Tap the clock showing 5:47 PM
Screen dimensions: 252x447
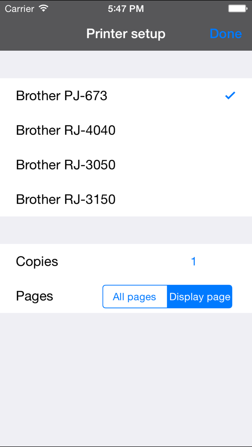point(126,8)
